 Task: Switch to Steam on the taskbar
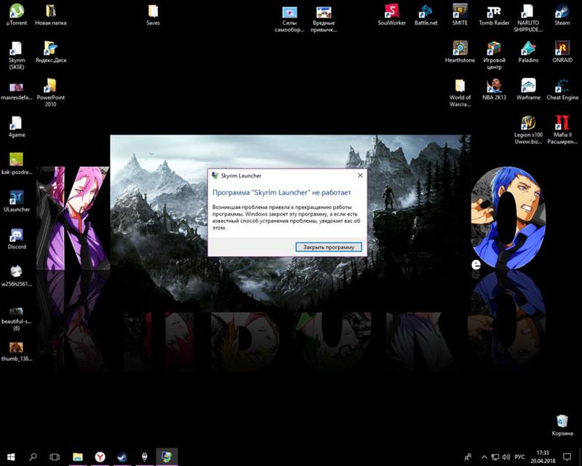[122, 457]
